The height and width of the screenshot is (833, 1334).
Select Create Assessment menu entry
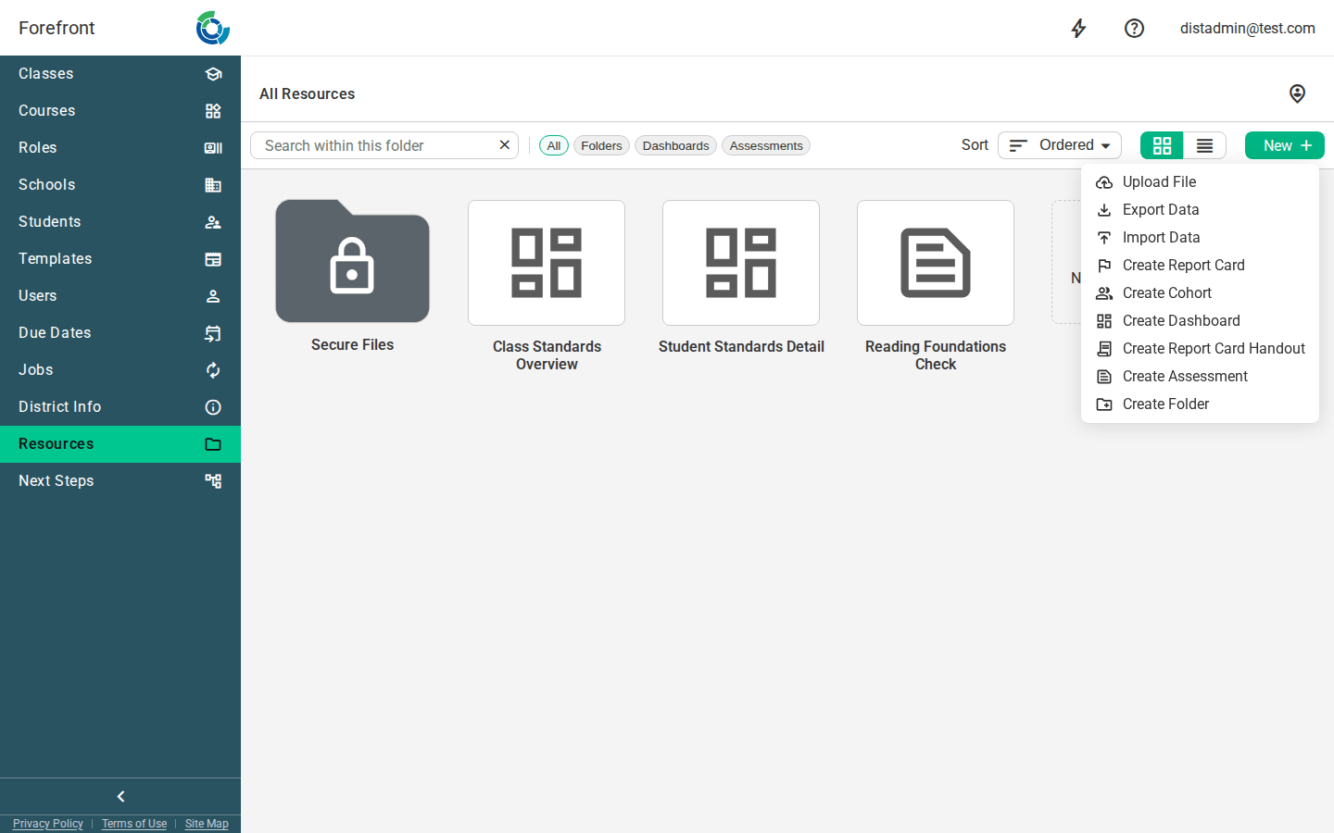click(x=1200, y=377)
